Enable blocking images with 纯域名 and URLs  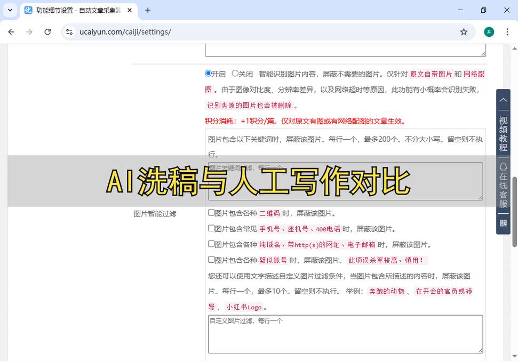pyautogui.click(x=211, y=244)
